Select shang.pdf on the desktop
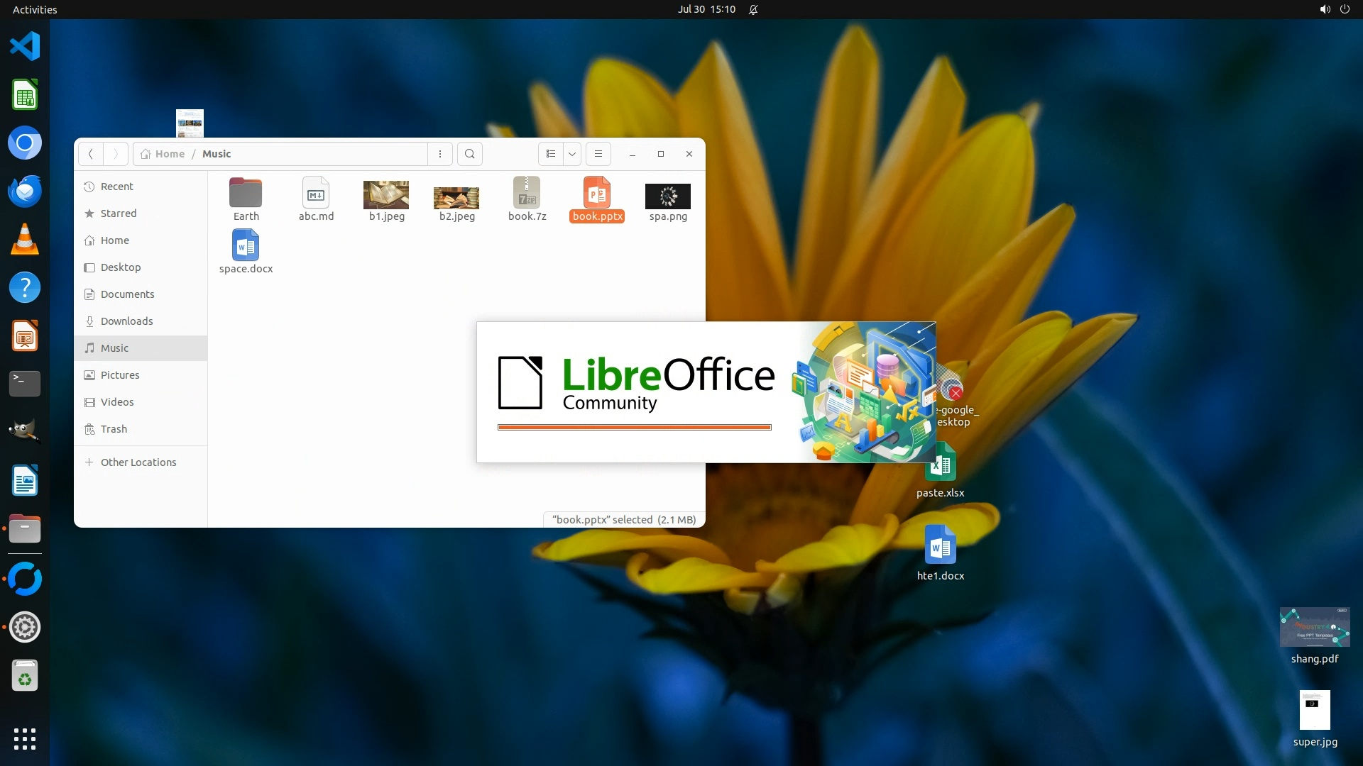1363x766 pixels. pos(1314,628)
